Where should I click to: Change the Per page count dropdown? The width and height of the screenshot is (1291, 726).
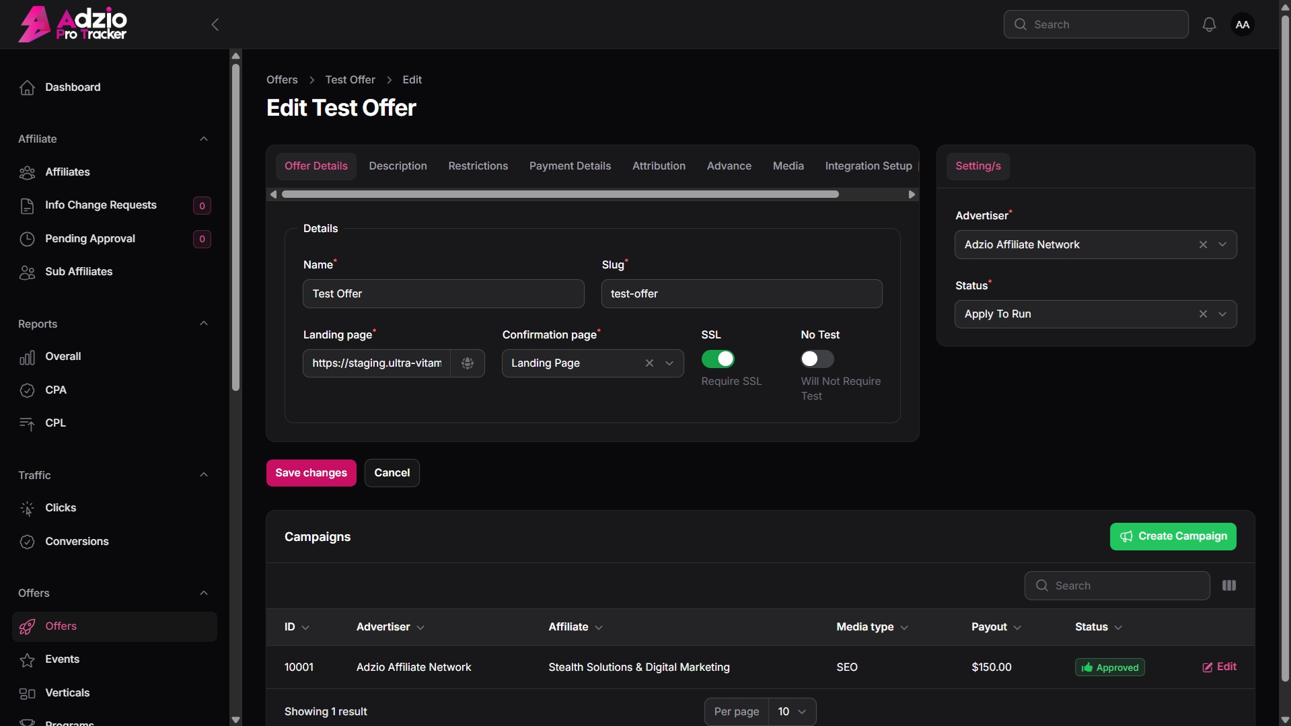point(792,712)
